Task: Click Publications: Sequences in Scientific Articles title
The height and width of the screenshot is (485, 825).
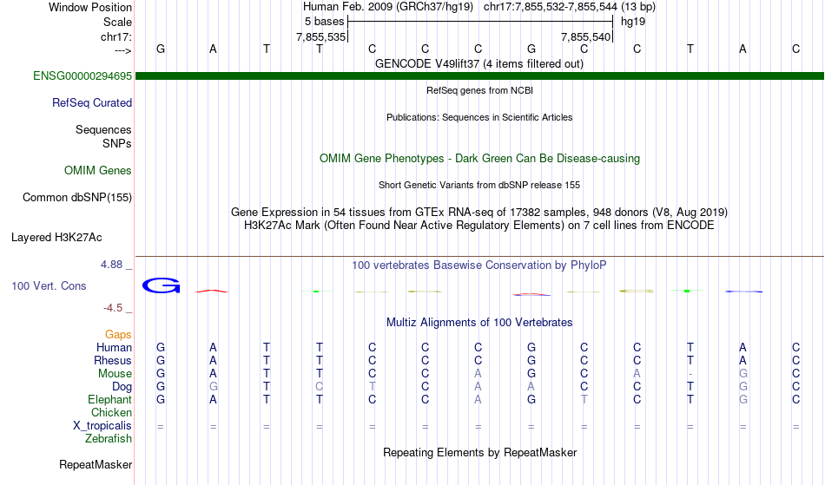Action: [x=479, y=117]
